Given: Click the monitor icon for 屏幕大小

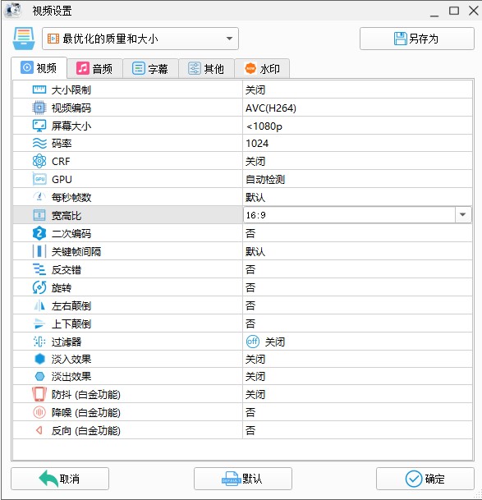Looking at the screenshot, I should point(39,126).
